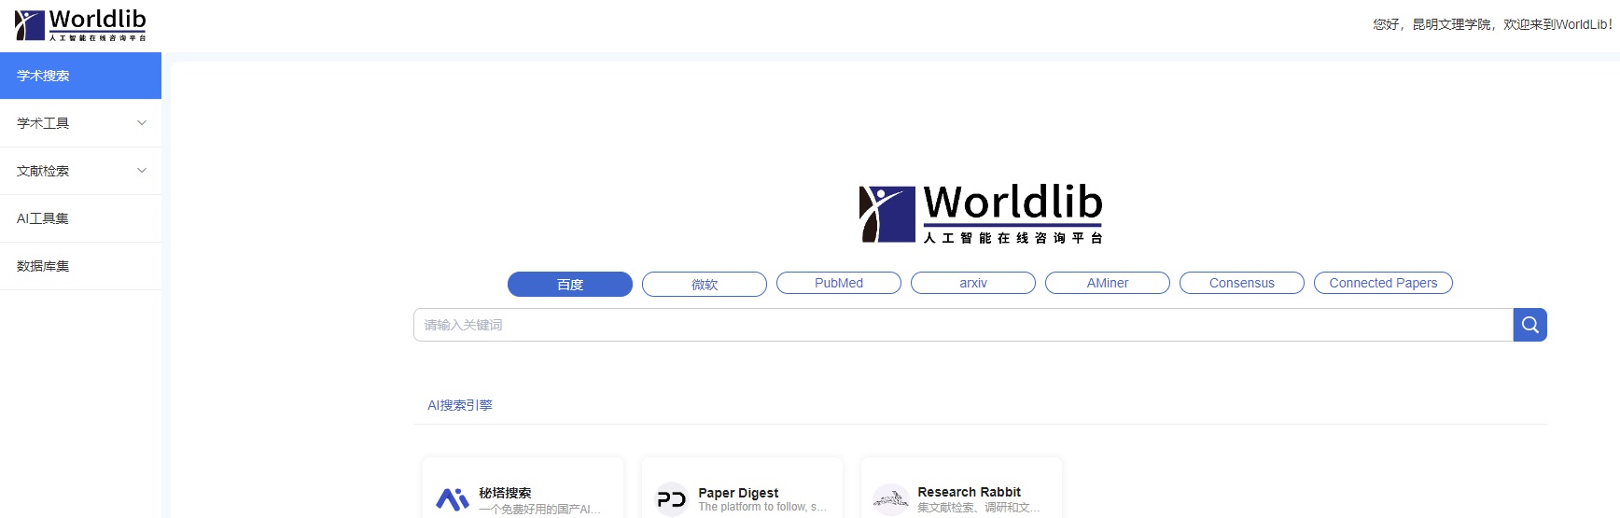1620x518 pixels.
Task: Open the Research Rabbit icon
Action: [890, 499]
